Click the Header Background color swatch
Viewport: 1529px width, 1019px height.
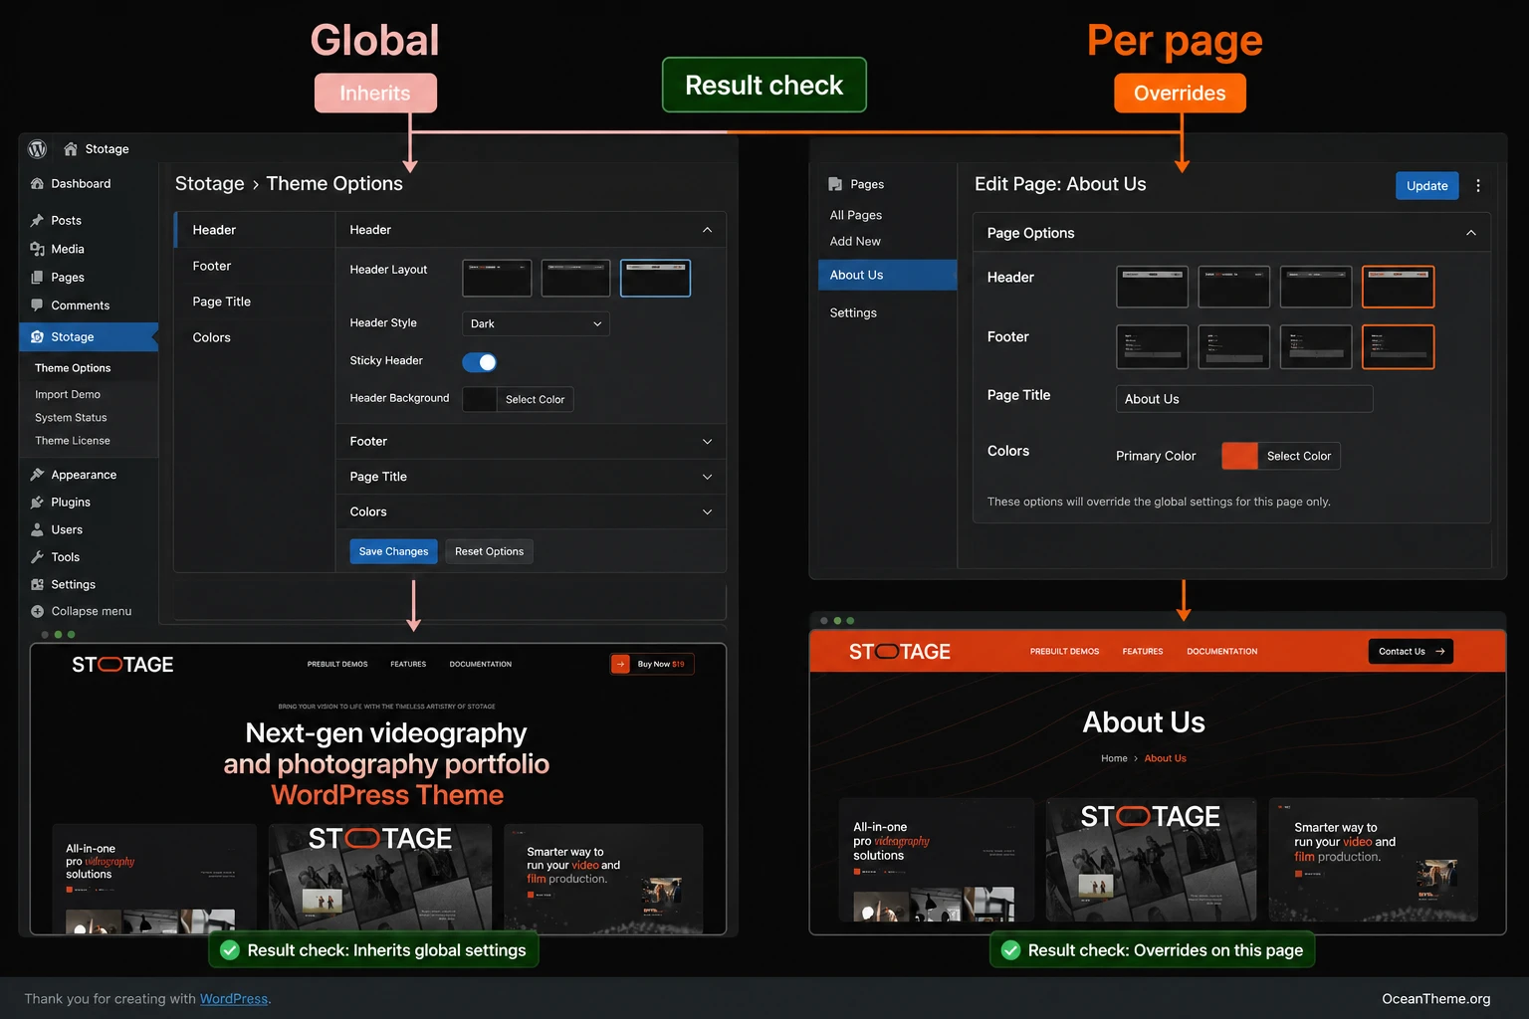point(480,399)
